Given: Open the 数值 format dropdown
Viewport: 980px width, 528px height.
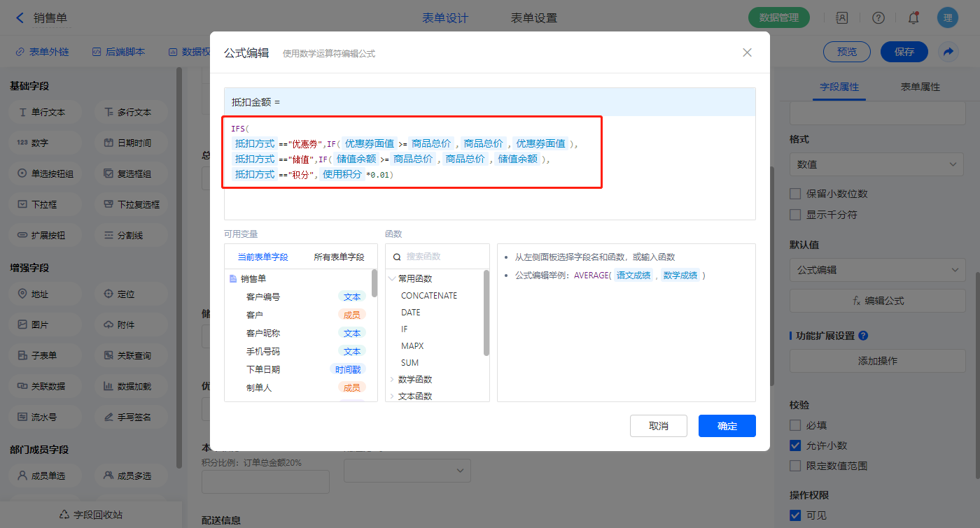Looking at the screenshot, I should click(x=877, y=164).
